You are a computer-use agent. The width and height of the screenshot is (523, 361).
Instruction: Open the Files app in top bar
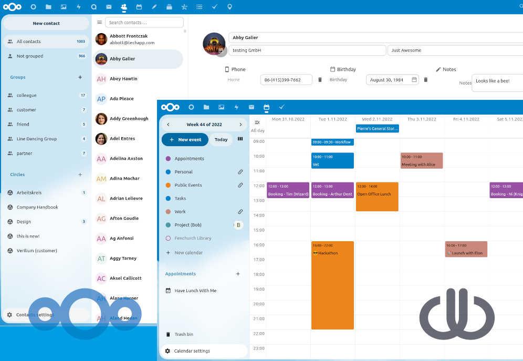[x=48, y=7]
